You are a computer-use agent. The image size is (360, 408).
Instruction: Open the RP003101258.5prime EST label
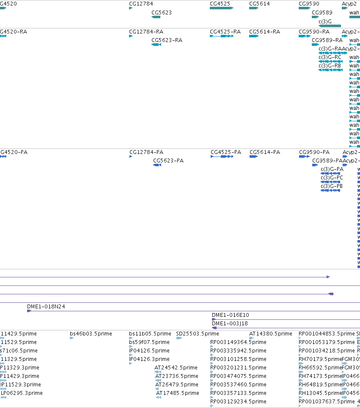click(238, 359)
